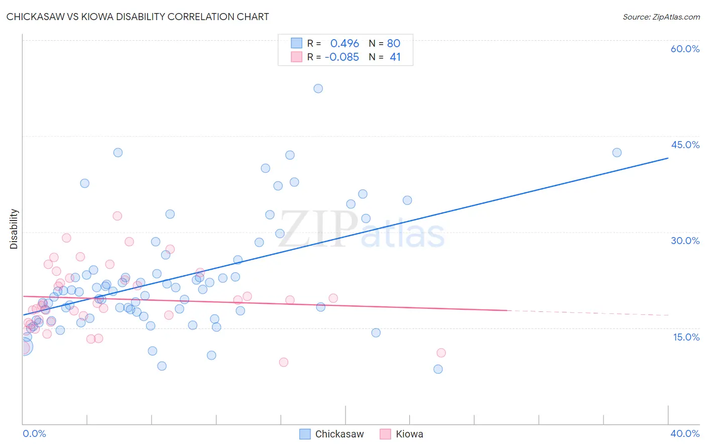This screenshot has height=448, width=706.
Task: Click the far-right blue data point near 42%
Action: pos(617,153)
